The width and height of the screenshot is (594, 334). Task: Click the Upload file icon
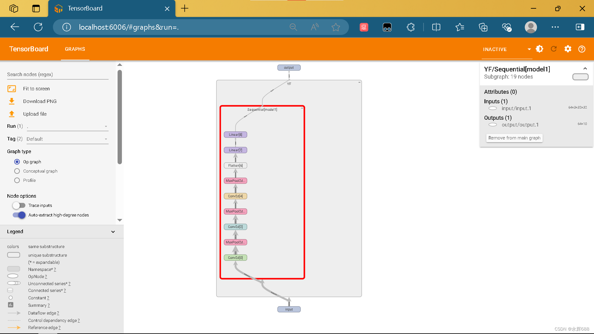coord(12,114)
